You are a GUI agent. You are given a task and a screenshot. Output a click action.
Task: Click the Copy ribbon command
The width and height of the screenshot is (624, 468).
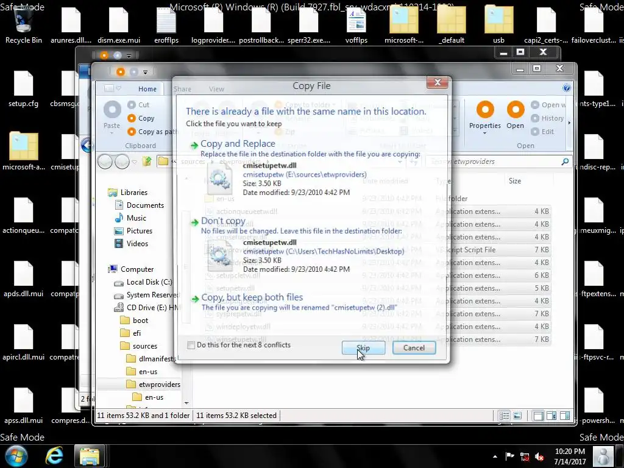coord(141,118)
